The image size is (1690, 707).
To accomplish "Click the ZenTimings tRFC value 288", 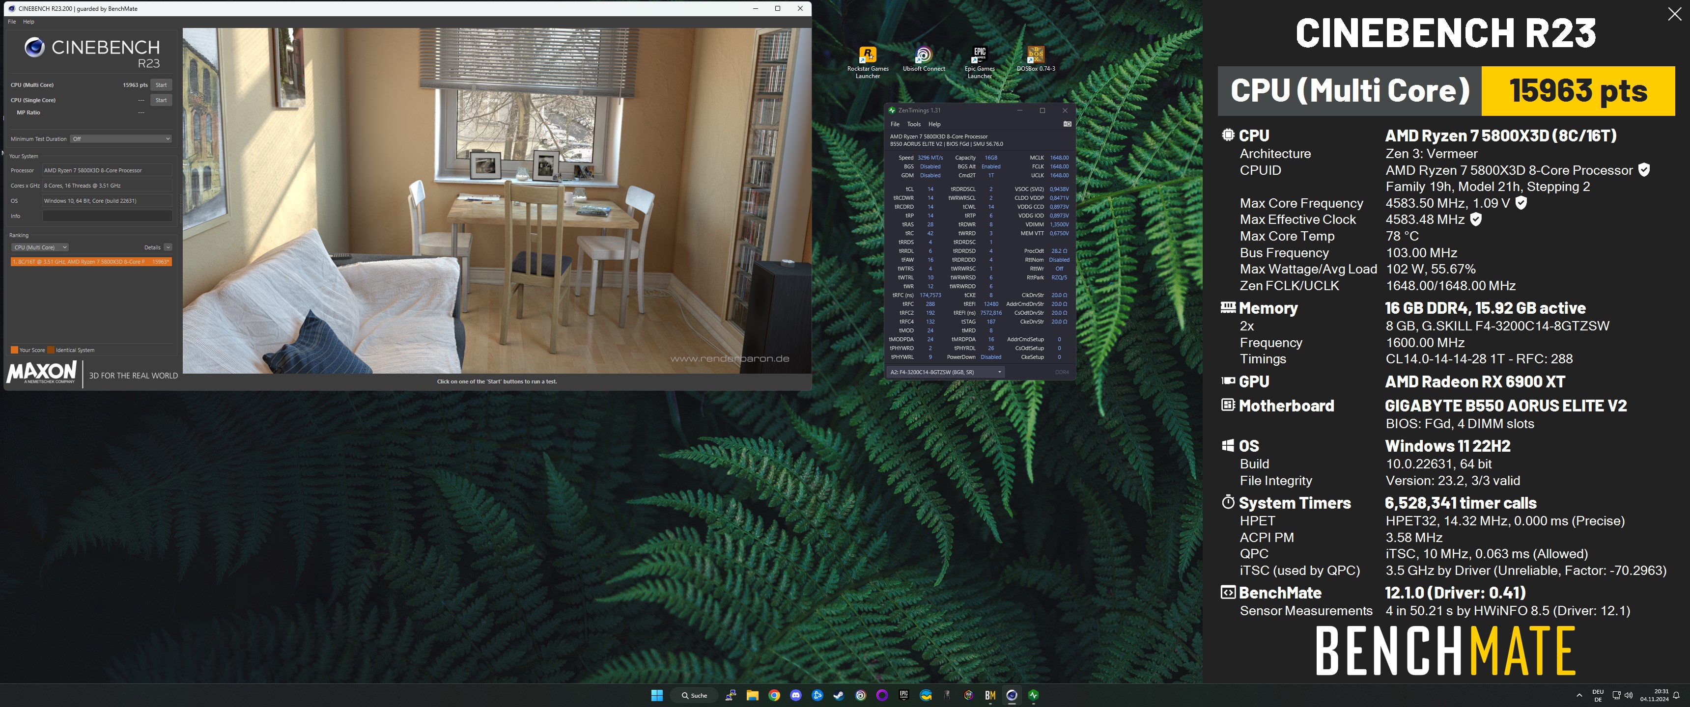I will pos(929,303).
